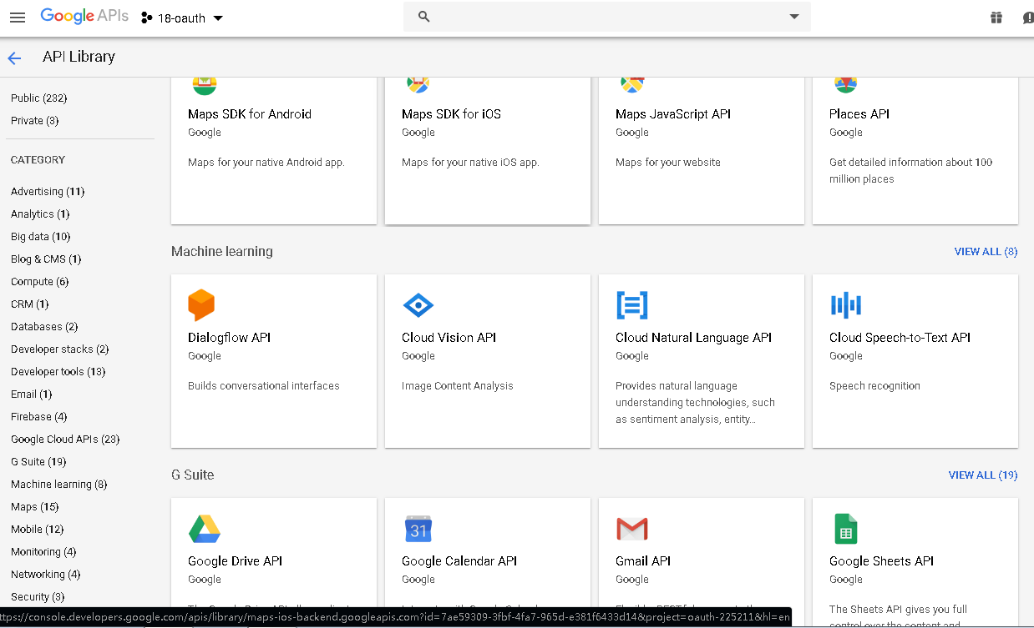
Task: Click the Google Drive triangle icon
Action: 204,529
